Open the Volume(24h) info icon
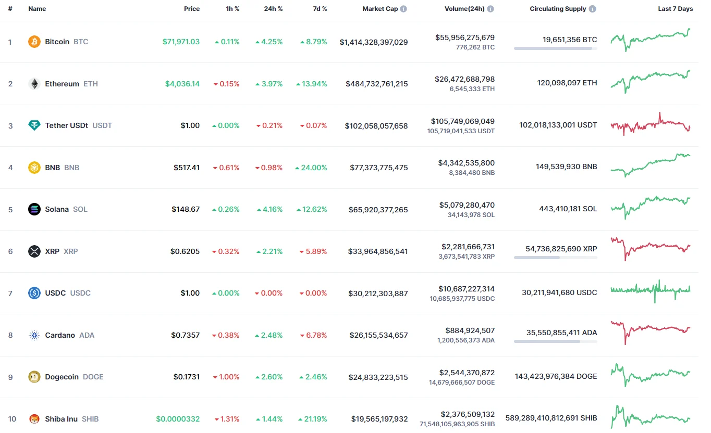The image size is (711, 433). [491, 9]
